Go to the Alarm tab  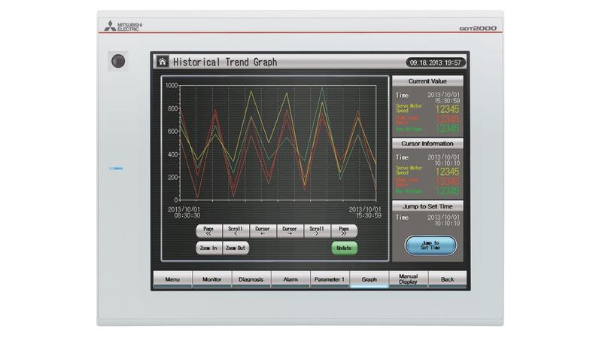(x=290, y=279)
